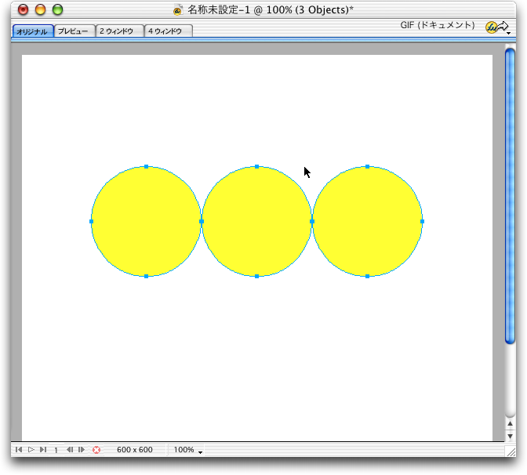
Task: Click the left circle's top anchor handle
Action: (146, 167)
